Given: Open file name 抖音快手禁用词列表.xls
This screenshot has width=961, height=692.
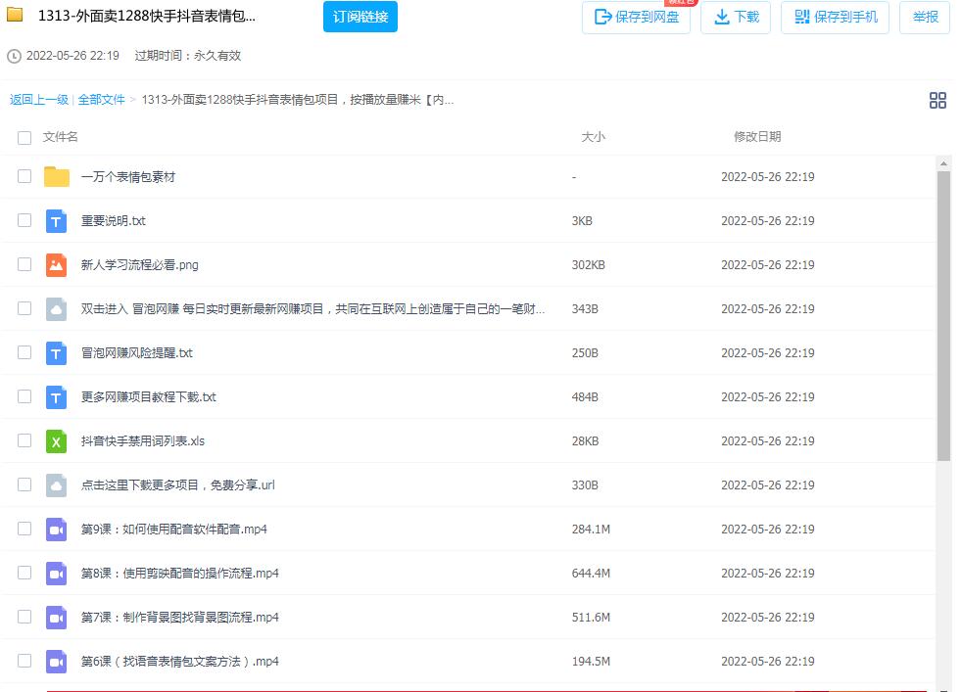Looking at the screenshot, I should pyautogui.click(x=143, y=441).
